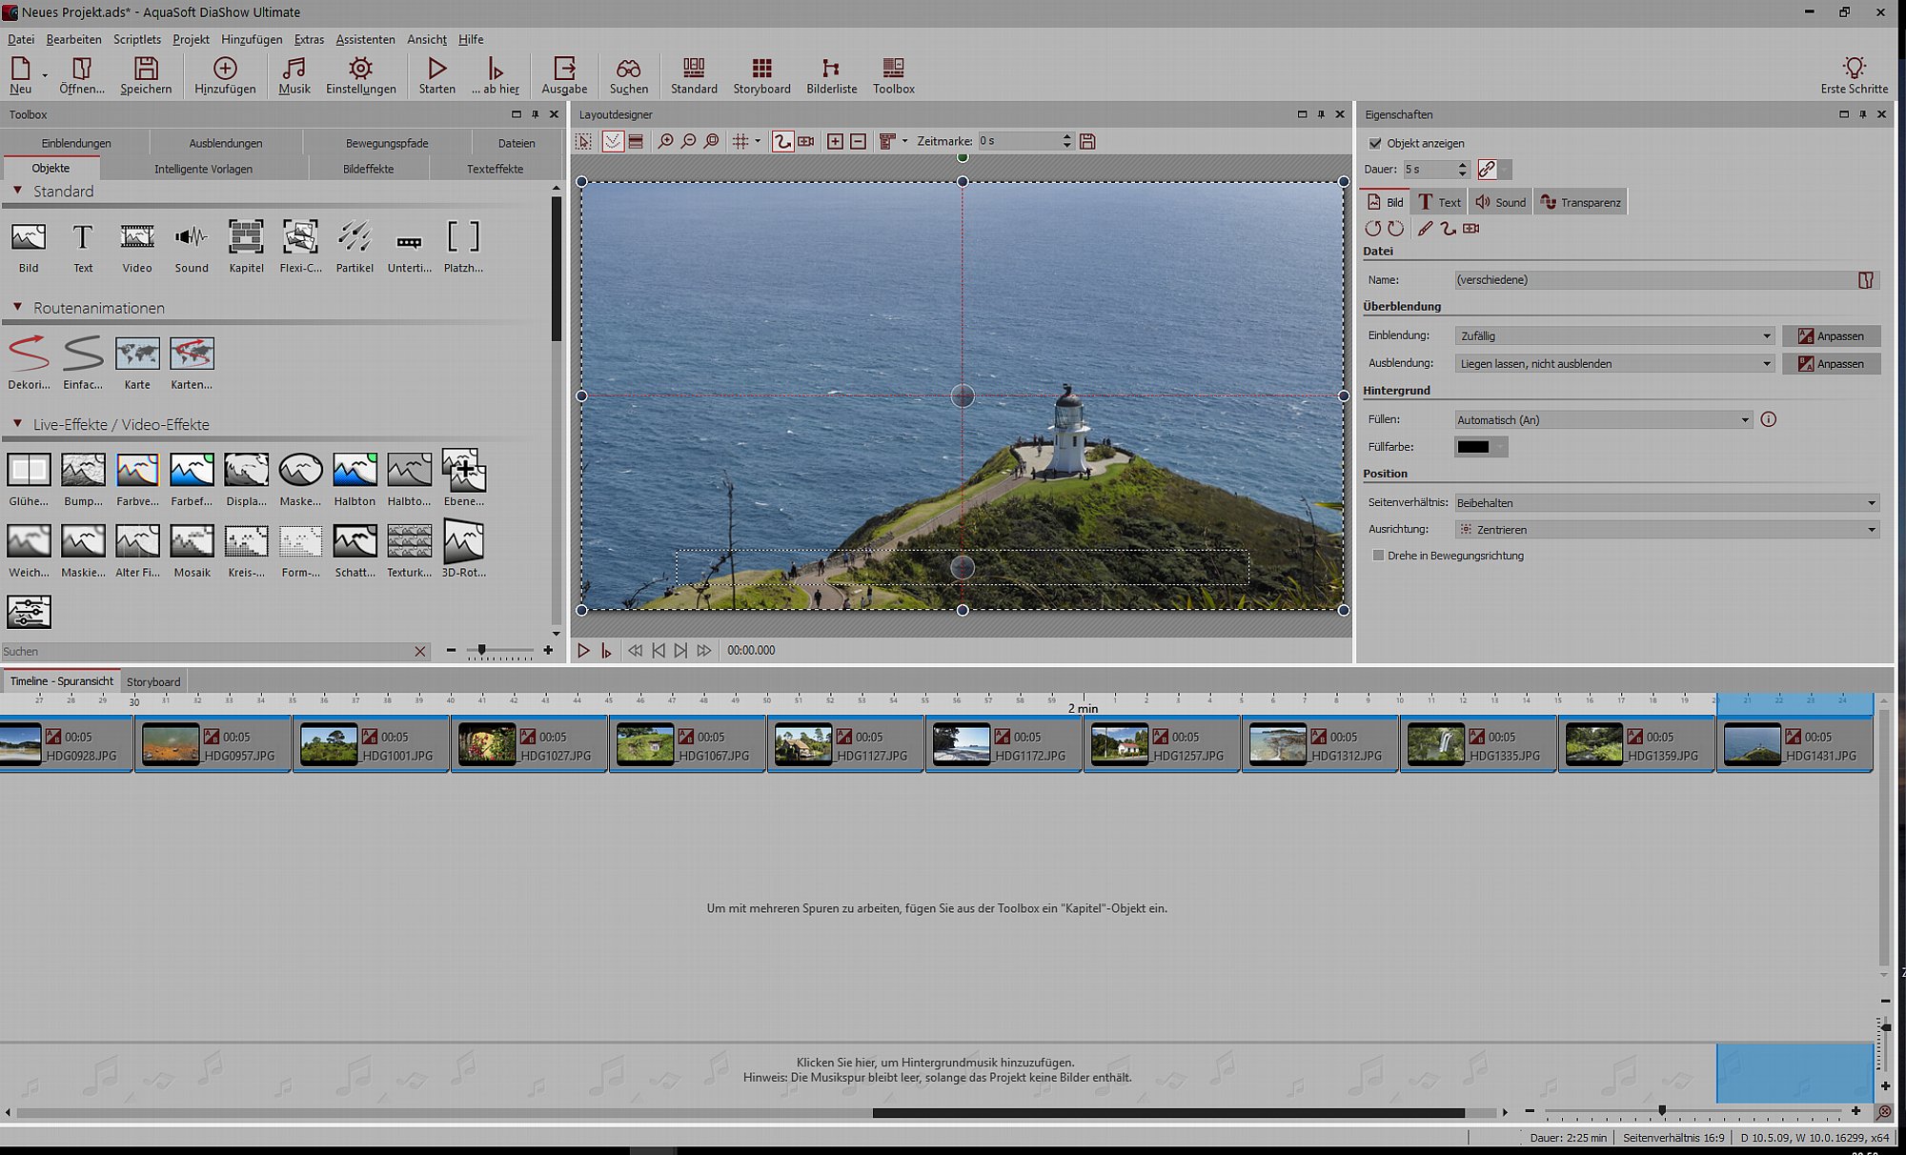The height and width of the screenshot is (1155, 1906).
Task: Enable Drehe in Bewegungsrichtung checkbox
Action: click(1378, 556)
